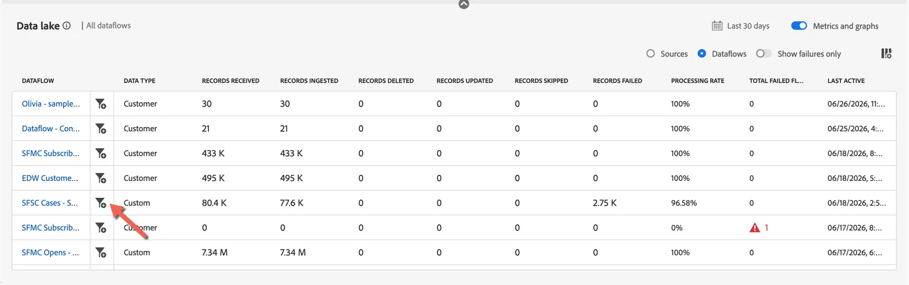Toggle Metrics and graphs switch off
This screenshot has width=909, height=285.
click(799, 26)
